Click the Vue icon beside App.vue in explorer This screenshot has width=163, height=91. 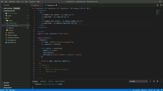click(7, 28)
